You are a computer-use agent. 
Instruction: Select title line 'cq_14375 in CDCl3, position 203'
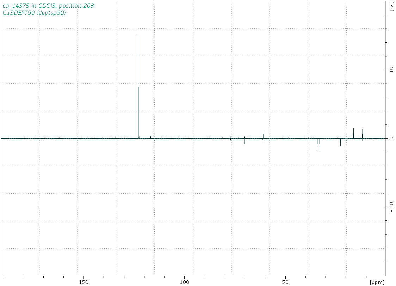point(48,6)
